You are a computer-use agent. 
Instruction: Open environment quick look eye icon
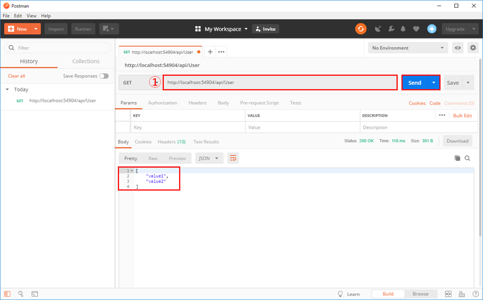coord(458,48)
